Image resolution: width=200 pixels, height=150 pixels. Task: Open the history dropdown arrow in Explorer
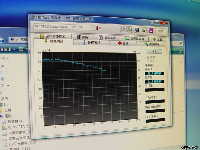coord(6,40)
